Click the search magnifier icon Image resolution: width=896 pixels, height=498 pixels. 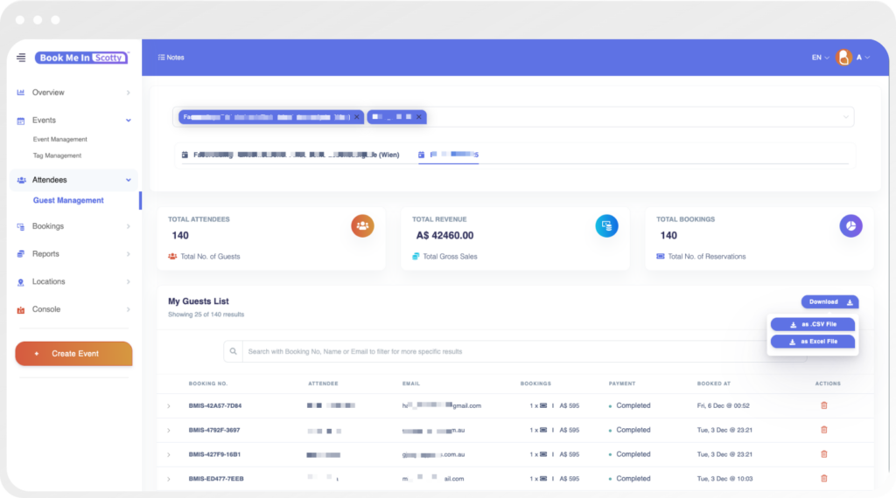[x=233, y=351]
